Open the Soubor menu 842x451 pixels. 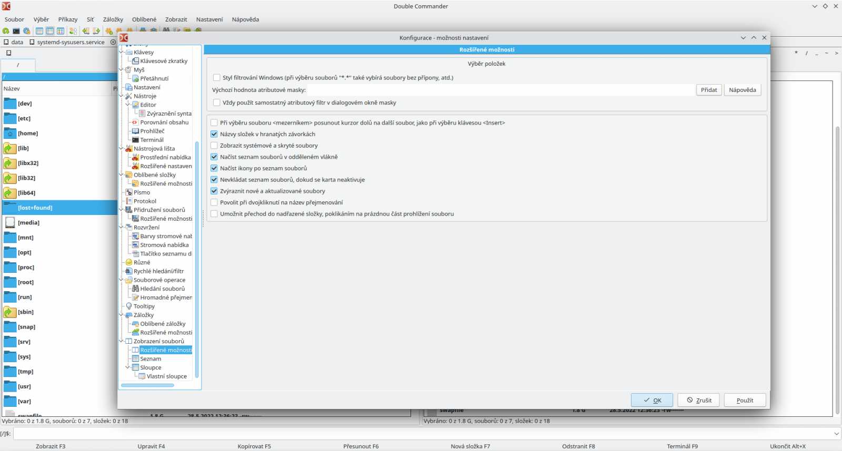point(14,19)
